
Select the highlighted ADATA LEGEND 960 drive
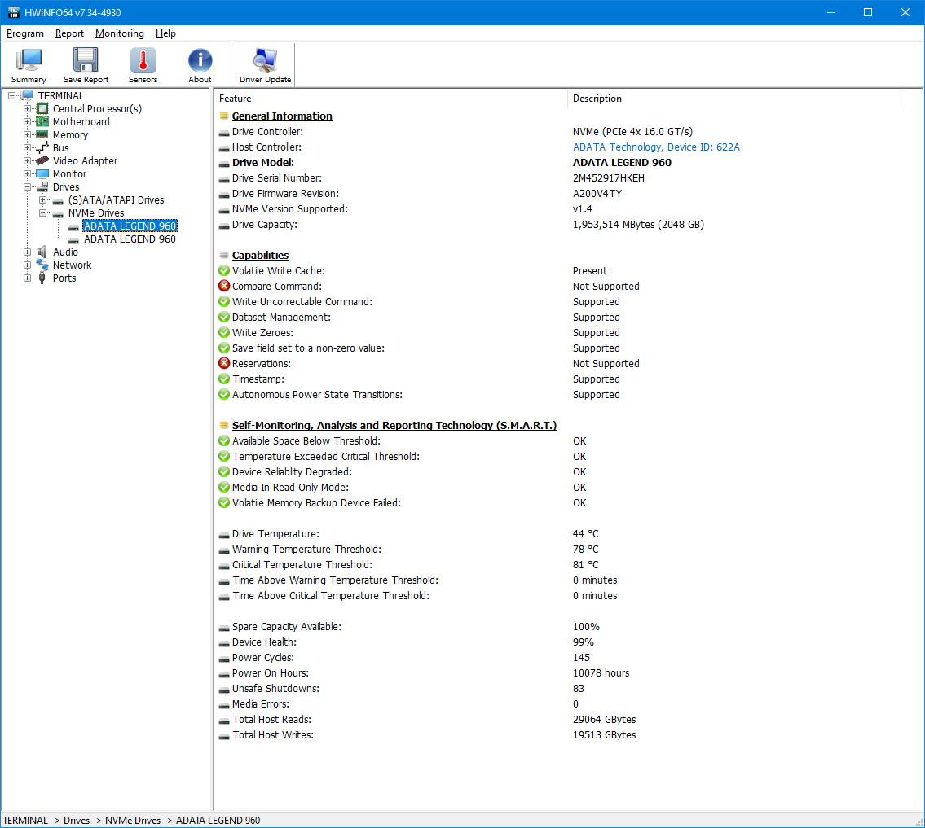coord(130,226)
